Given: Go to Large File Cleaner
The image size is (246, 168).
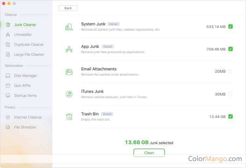Looking at the screenshot, I should [29, 54].
